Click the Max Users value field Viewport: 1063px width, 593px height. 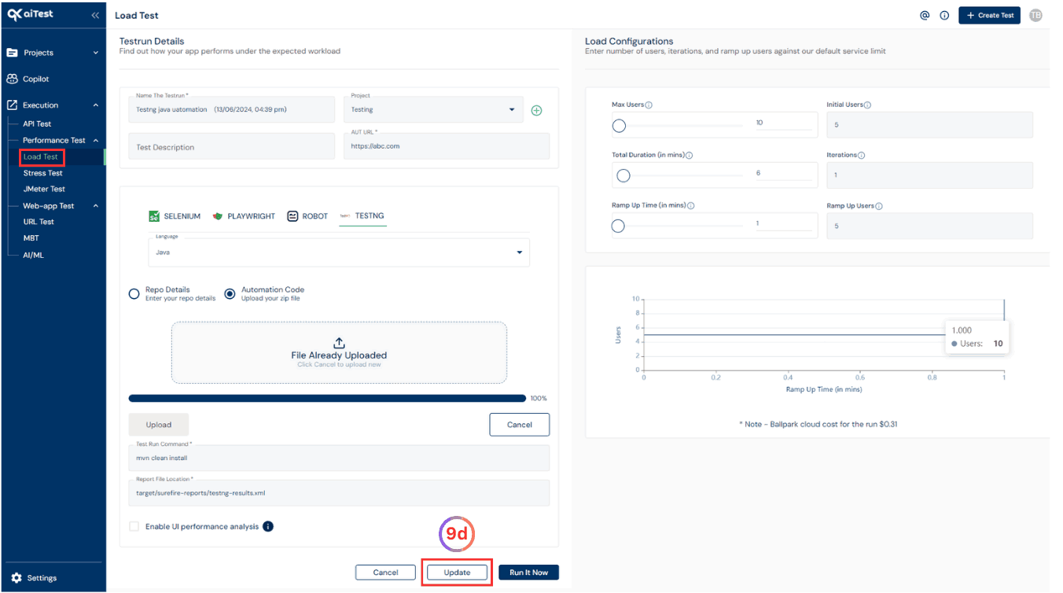pyautogui.click(x=783, y=123)
